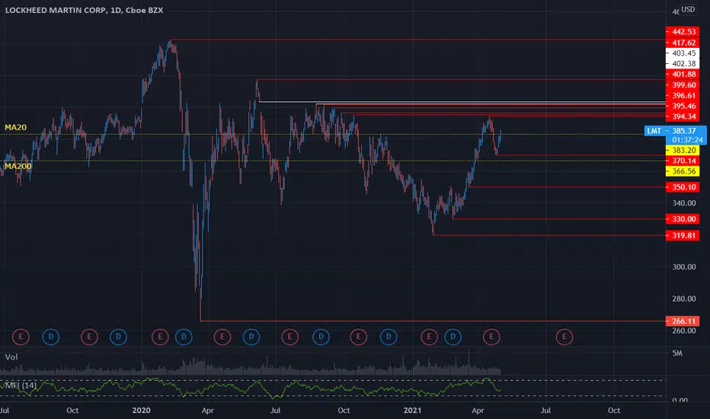Open the dividend D marker just before 2021
Screen dimensions: 710x419
pyautogui.click(x=389, y=337)
